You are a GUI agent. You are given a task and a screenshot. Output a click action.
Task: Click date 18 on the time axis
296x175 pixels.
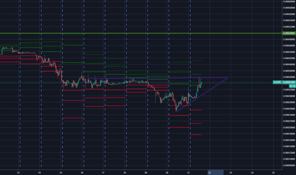pos(124,172)
